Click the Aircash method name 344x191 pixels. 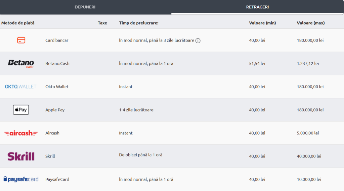[52, 133]
